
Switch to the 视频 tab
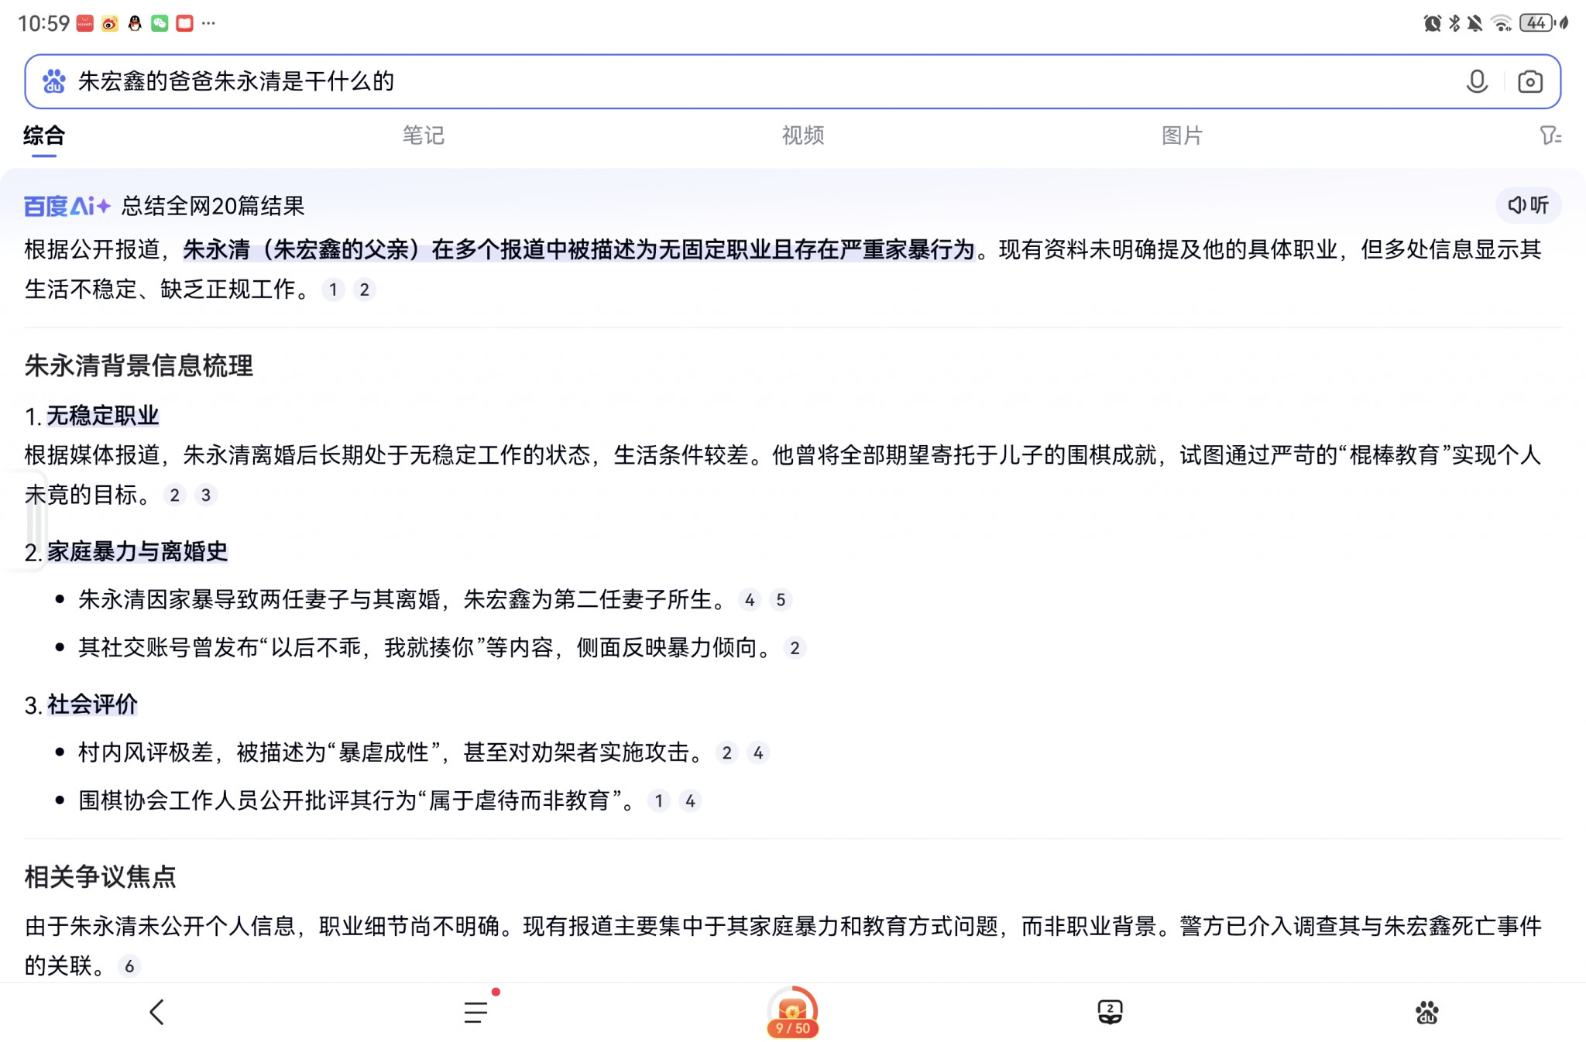[x=802, y=136]
